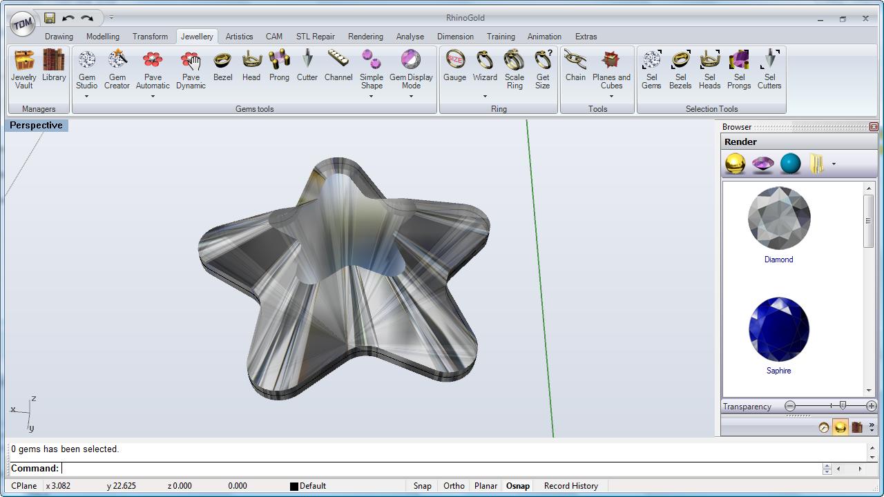
Task: Toggle Record History in the status bar
Action: (571, 486)
